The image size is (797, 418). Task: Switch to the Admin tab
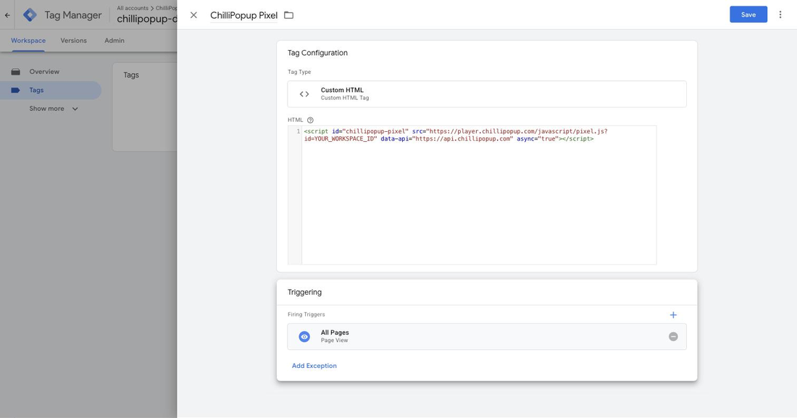[114, 41]
